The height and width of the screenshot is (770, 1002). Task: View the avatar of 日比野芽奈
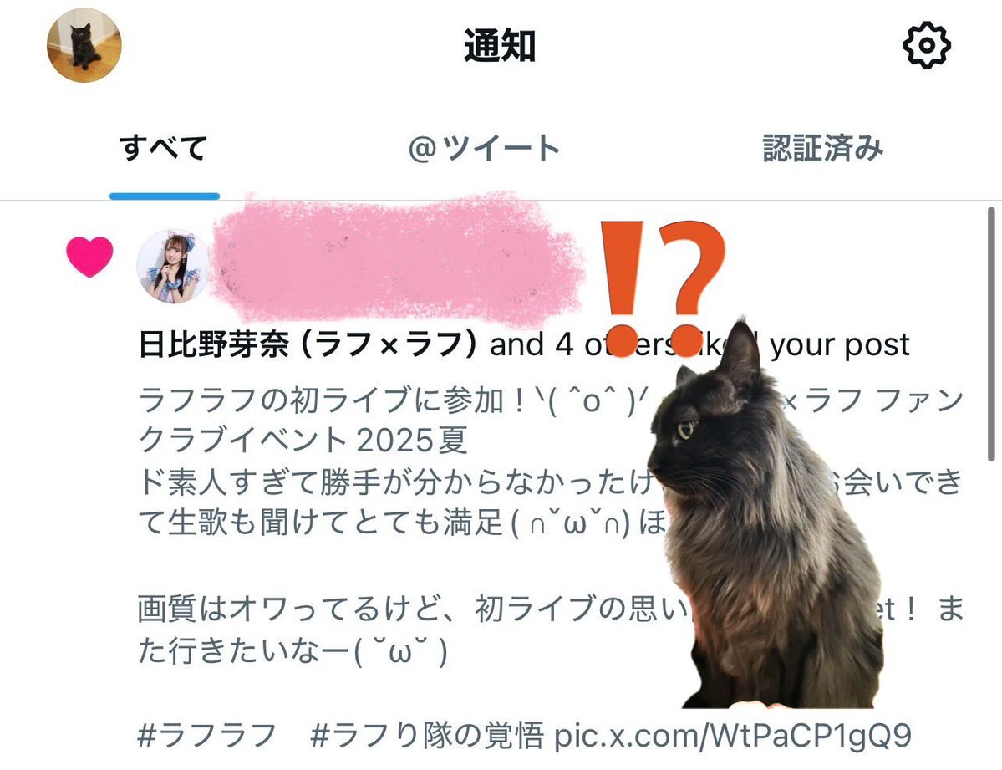point(172,266)
